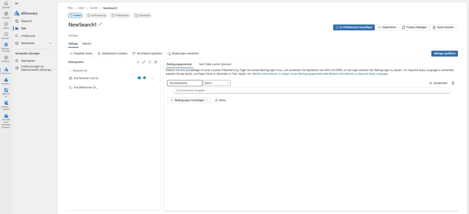
Task: Click the refresh icon in Datenquellen header
Action: (x=150, y=62)
